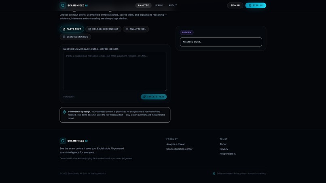The image size is (326, 183).
Task: Open the Responsible AI footer link
Action: tap(228, 154)
